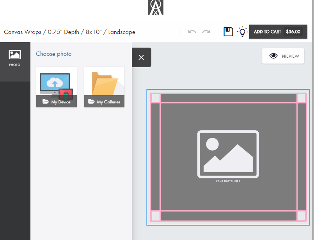Viewport: 314px width, 240px height.
Task: Click the site logo at top
Action: click(x=156, y=7)
